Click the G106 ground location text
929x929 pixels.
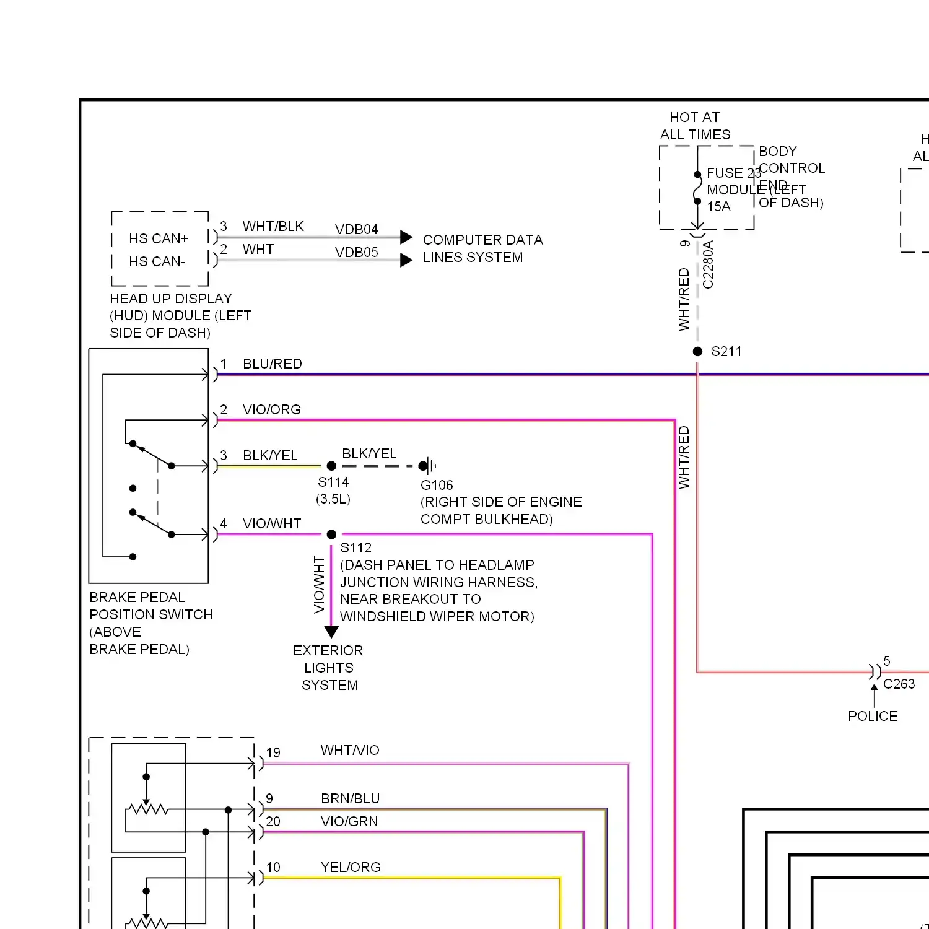pyautogui.click(x=501, y=510)
